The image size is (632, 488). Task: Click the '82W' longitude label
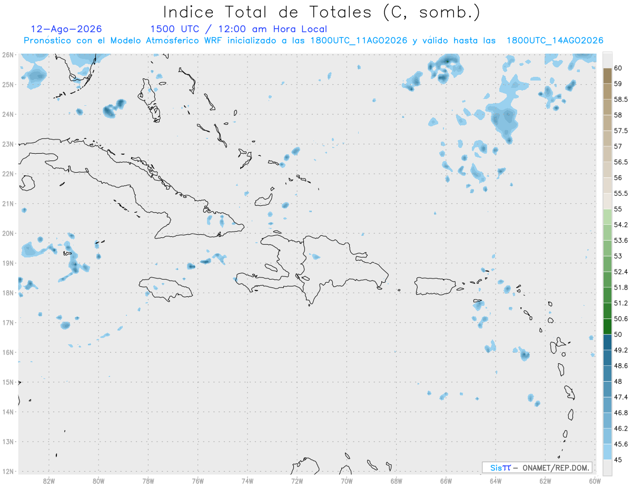click(49, 481)
